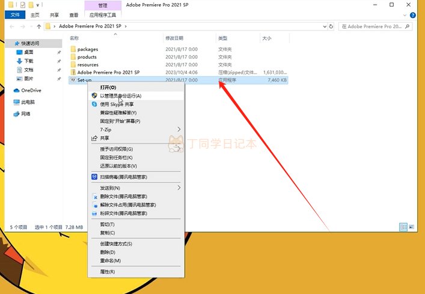
Task: Select 网络 Network in navigation pane
Action: (x=22, y=114)
